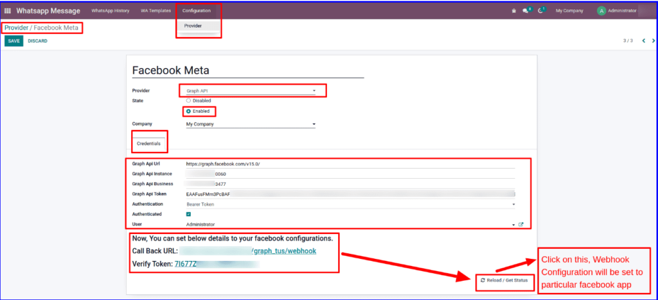The height and width of the screenshot is (300, 658).
Task: Open the debug bug icon in navbar
Action: pyautogui.click(x=513, y=11)
